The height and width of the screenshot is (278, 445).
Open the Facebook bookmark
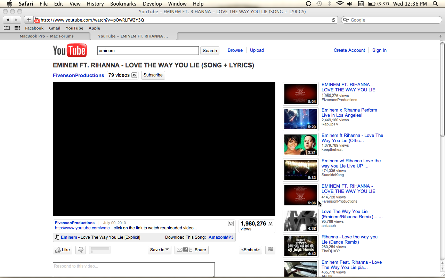(34, 28)
